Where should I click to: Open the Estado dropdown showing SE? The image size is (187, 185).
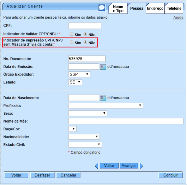pos(75,82)
